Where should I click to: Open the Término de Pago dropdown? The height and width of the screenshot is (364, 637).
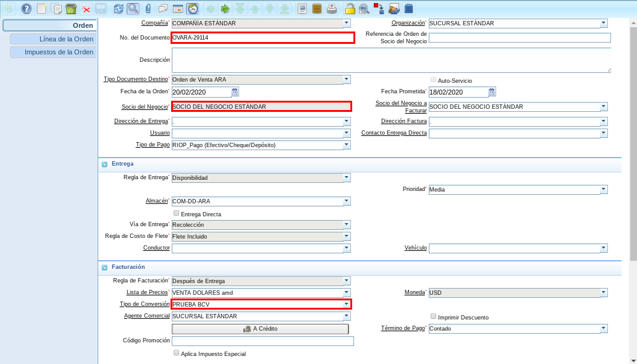tap(604, 329)
